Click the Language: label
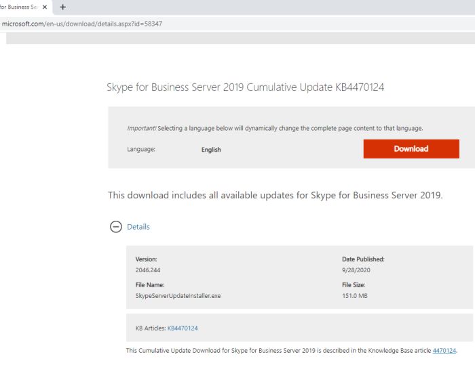 point(141,149)
